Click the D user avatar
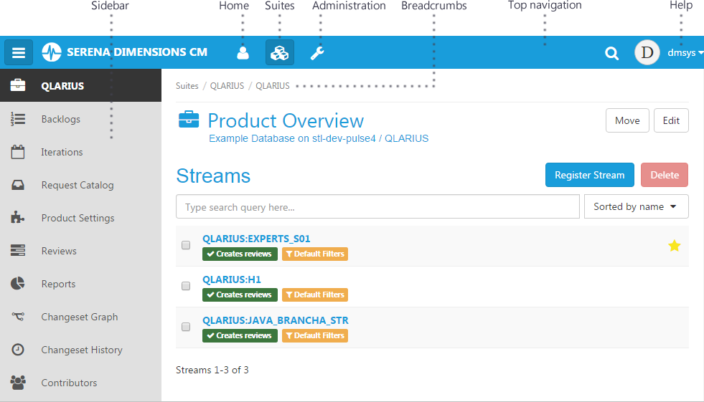704x402 pixels. (647, 52)
